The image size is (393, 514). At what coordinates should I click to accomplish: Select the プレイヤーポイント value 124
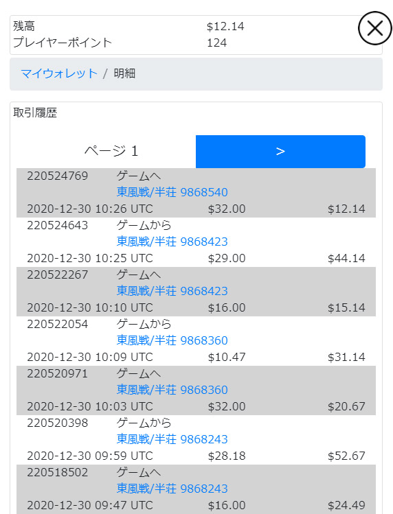point(216,43)
